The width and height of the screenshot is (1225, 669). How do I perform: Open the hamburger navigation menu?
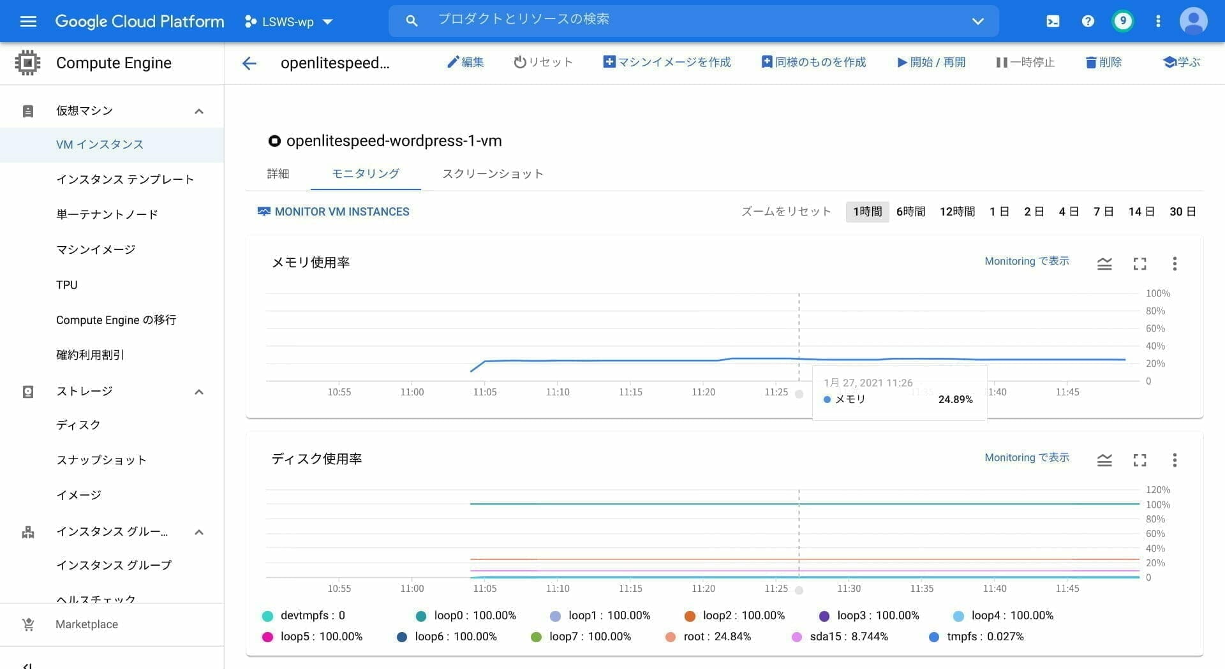(x=28, y=21)
